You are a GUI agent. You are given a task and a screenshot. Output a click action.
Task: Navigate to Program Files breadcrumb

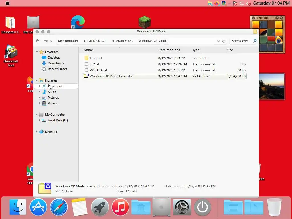(x=122, y=41)
